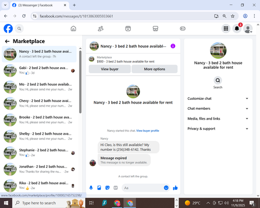Open the Chrome profile icon
The image size is (260, 208).
245,16
